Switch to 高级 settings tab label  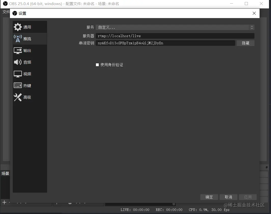pyautogui.click(x=27, y=97)
